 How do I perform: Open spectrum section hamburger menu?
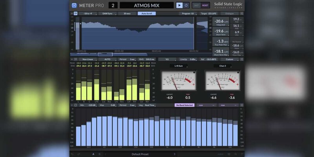coord(242,105)
